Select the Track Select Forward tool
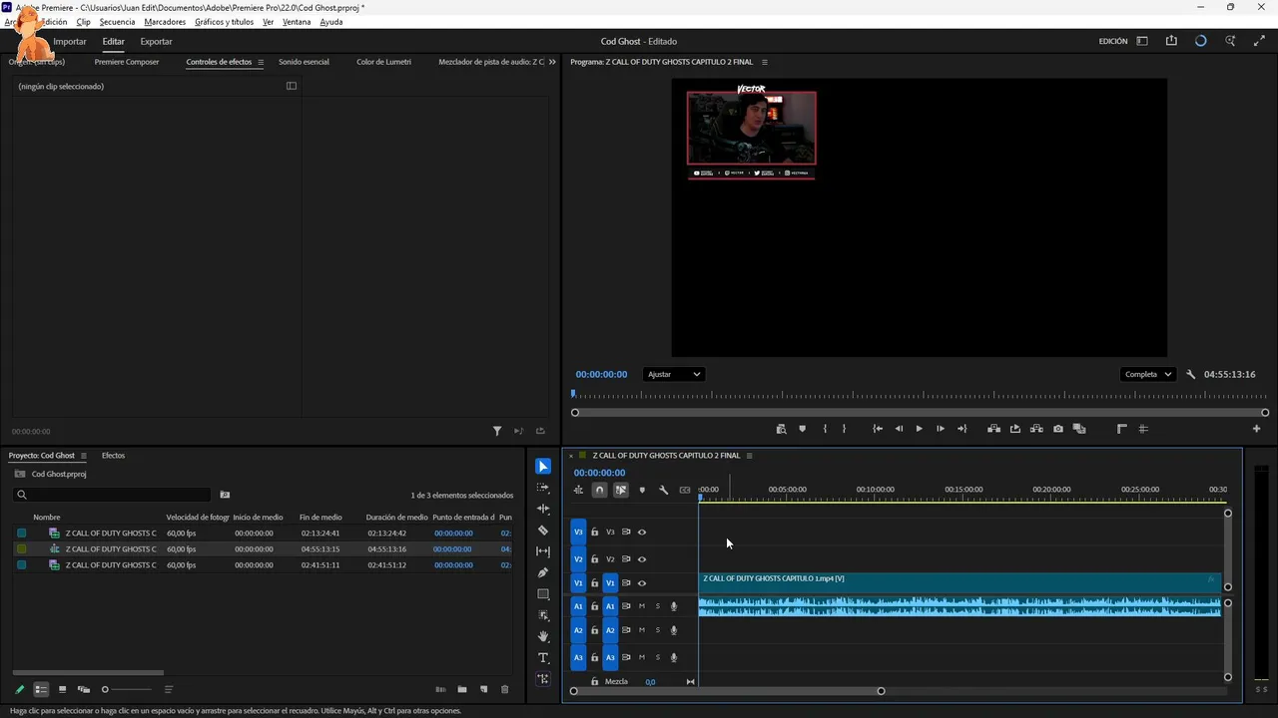The image size is (1278, 718). click(543, 488)
